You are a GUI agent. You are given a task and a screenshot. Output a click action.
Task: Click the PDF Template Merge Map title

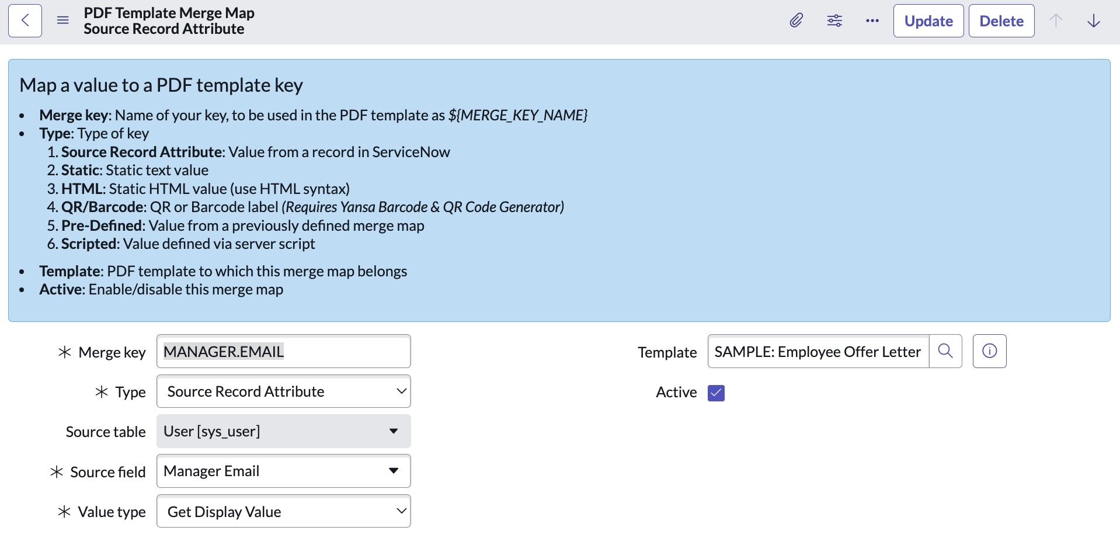(x=169, y=13)
